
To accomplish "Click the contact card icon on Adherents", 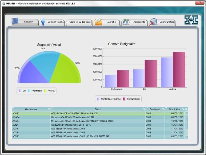I will 126,22.
